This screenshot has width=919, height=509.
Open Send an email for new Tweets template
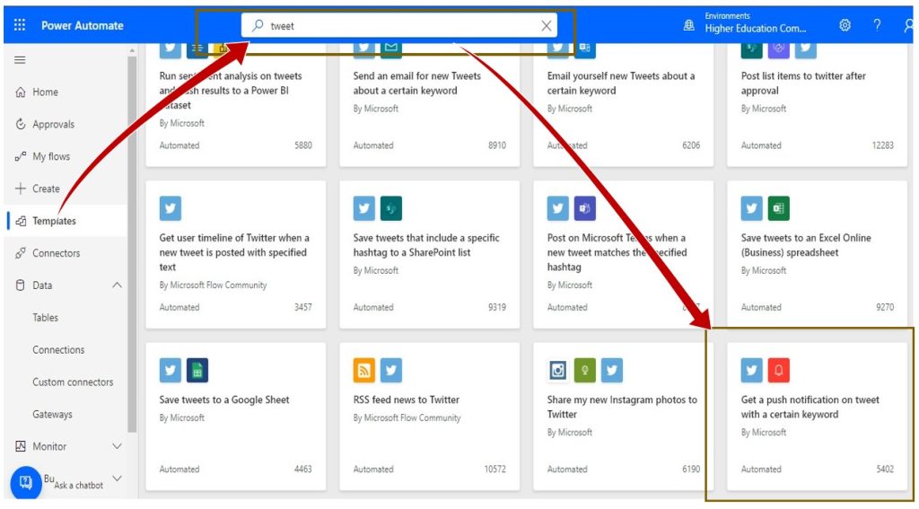pyautogui.click(x=430, y=104)
